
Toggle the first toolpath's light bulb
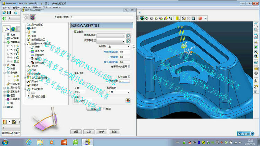coord(15,46)
